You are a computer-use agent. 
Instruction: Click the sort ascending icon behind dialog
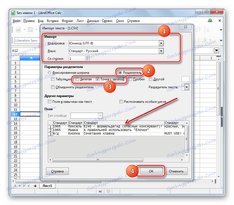[198, 30]
